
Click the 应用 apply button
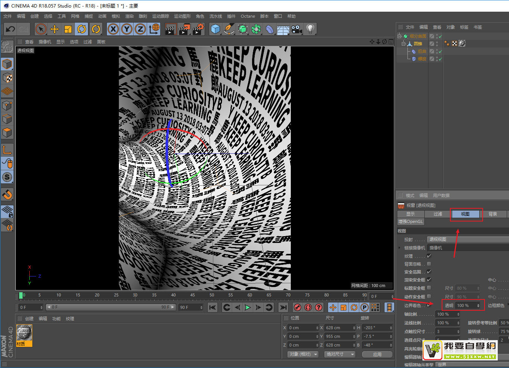click(x=377, y=354)
